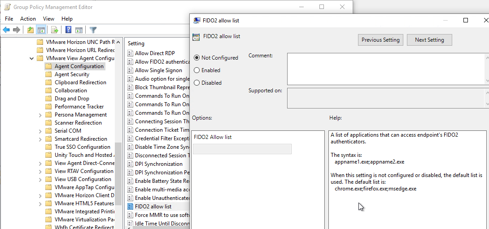489x229 pixels.
Task: Select the Disable Time Zone Synchronization setting
Action: (162, 147)
